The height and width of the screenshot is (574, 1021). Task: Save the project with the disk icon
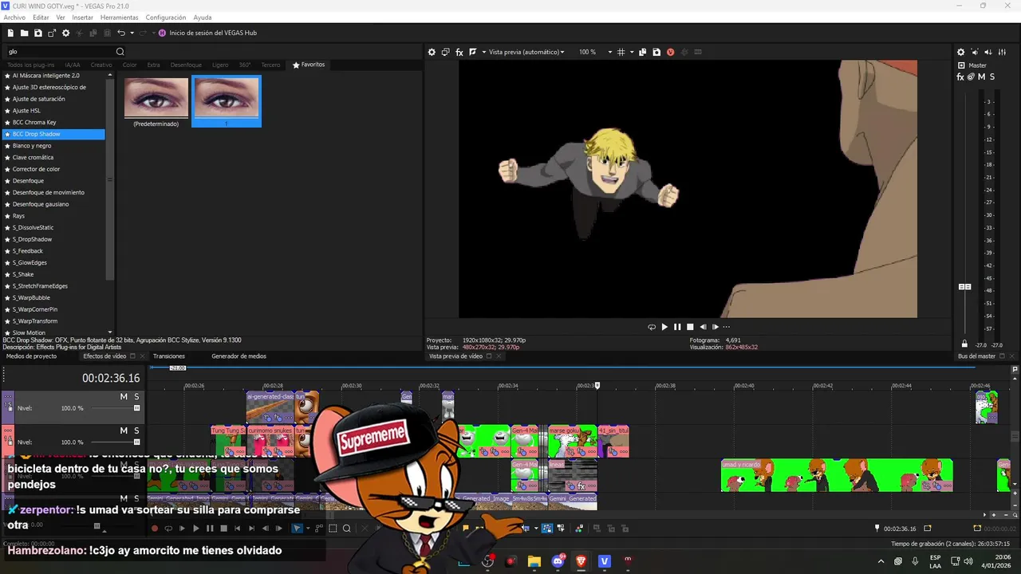click(x=37, y=33)
